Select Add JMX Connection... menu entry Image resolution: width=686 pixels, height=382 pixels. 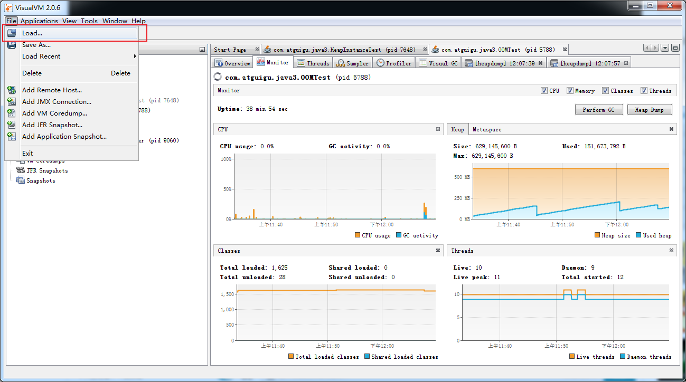pyautogui.click(x=71, y=102)
